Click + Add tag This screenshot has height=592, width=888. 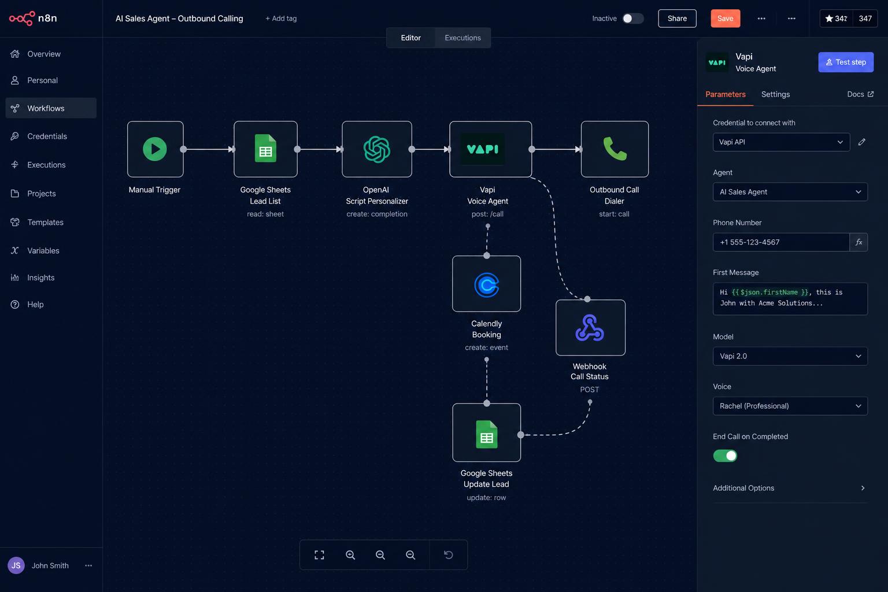click(281, 18)
